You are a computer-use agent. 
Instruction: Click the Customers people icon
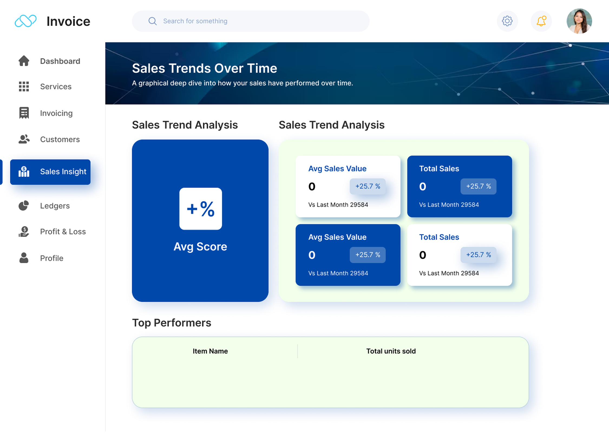(x=24, y=139)
